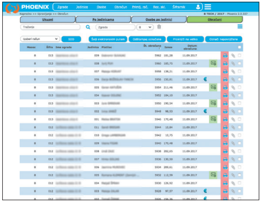
Task: Check the checkbox for invoice 5954 row
Action: (239, 87)
